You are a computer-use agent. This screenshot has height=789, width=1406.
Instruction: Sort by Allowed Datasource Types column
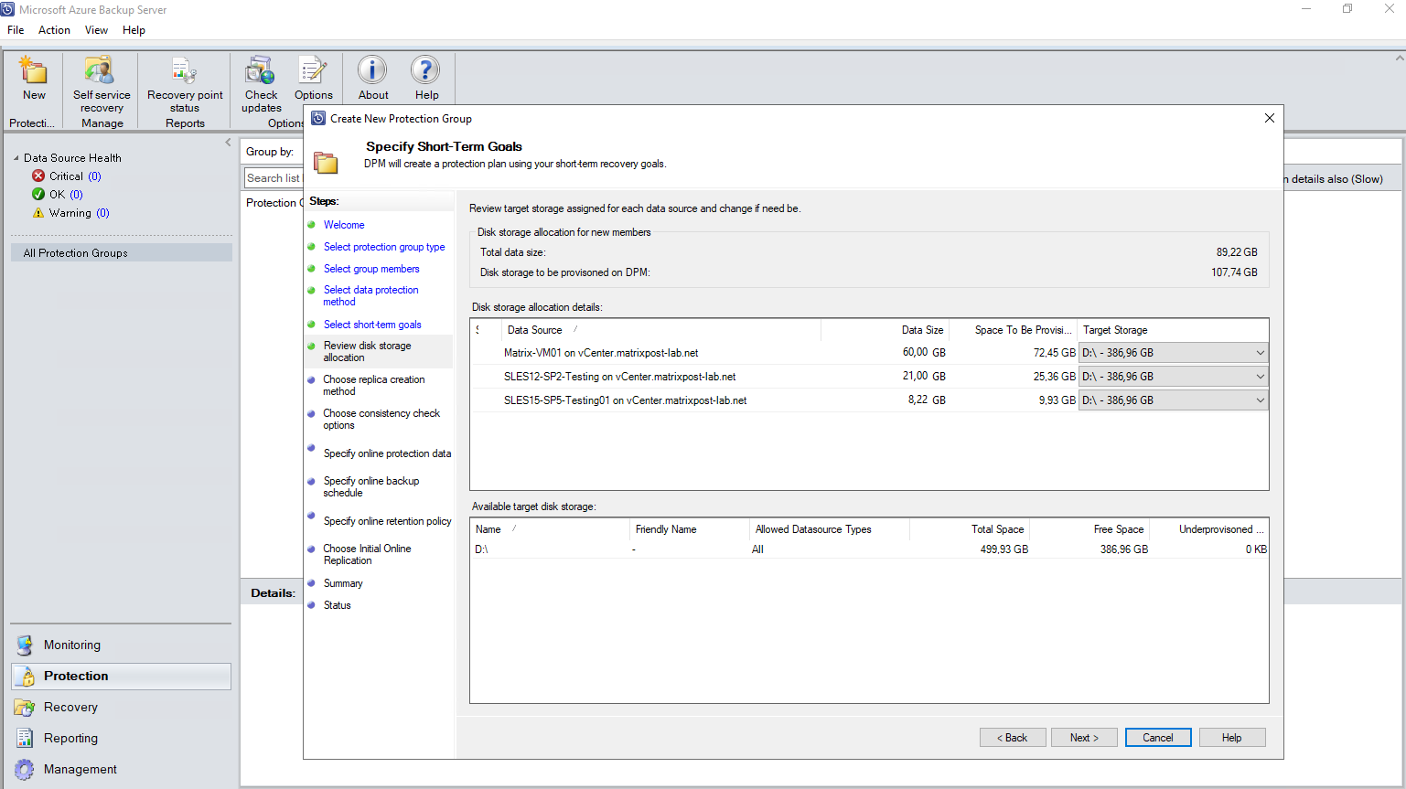(830, 529)
